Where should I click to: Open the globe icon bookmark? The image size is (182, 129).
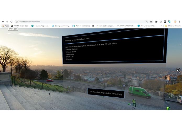[x=93, y=26]
